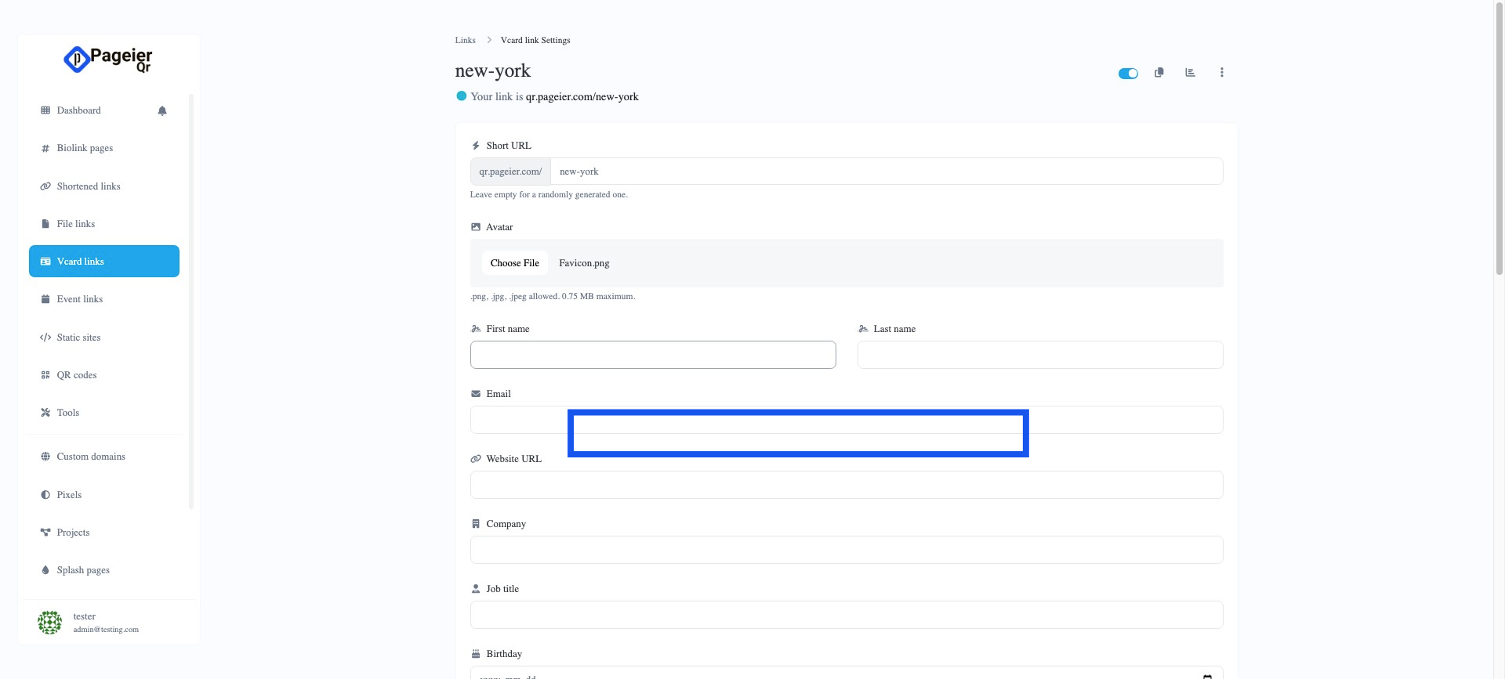
Task: Click the First name input field
Action: (652, 355)
